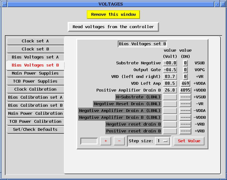Viewport: 227px width, 180px height.
Task: Minimize the VOLTAGES window
Action: 217,4
